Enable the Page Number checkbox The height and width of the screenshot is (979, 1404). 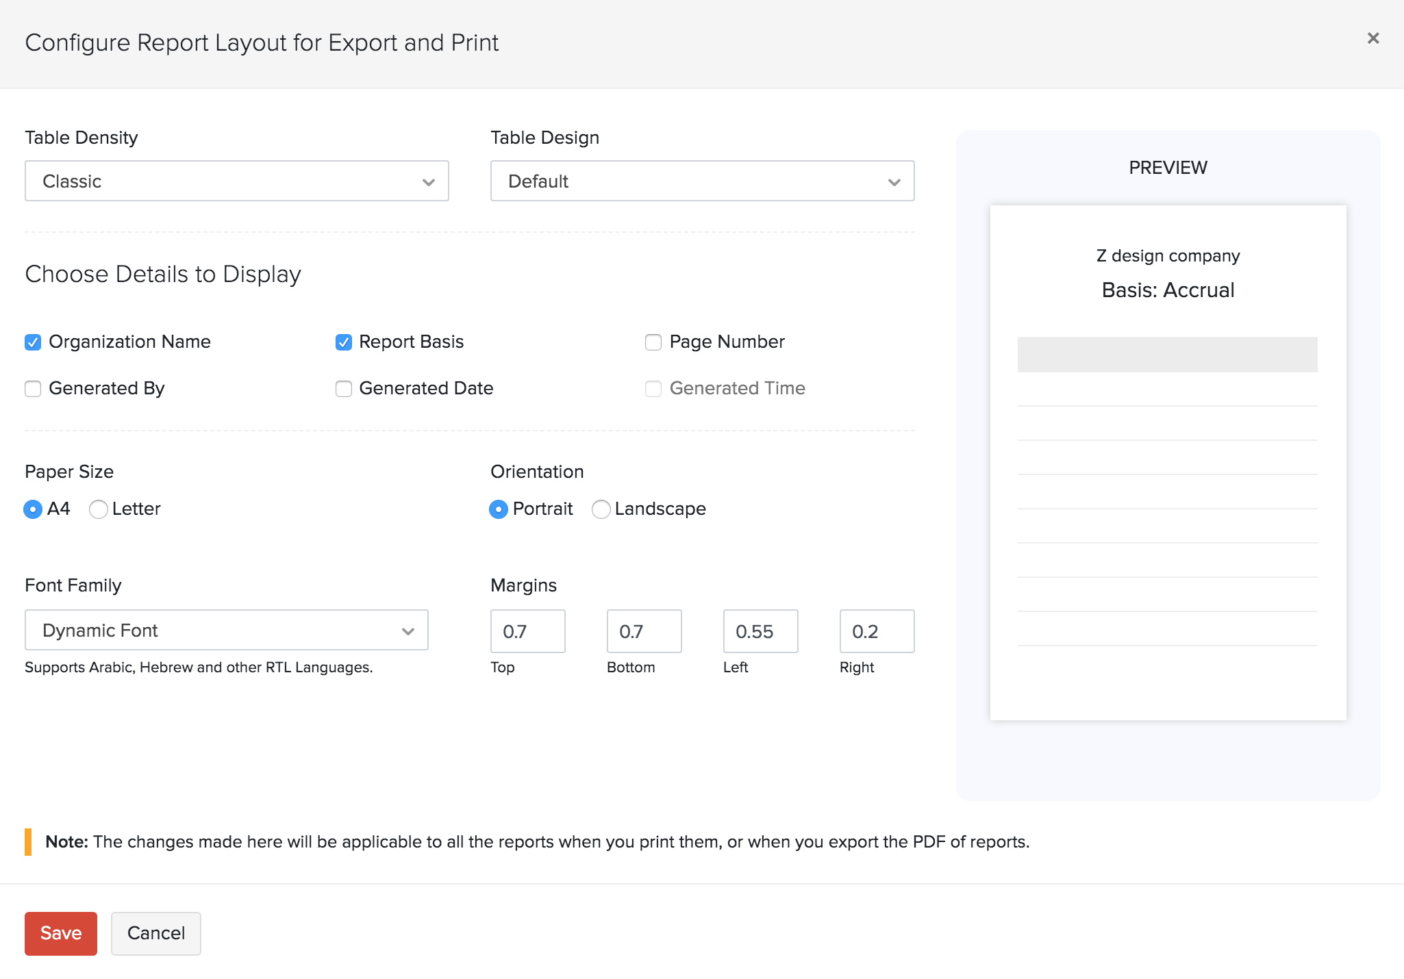(653, 342)
